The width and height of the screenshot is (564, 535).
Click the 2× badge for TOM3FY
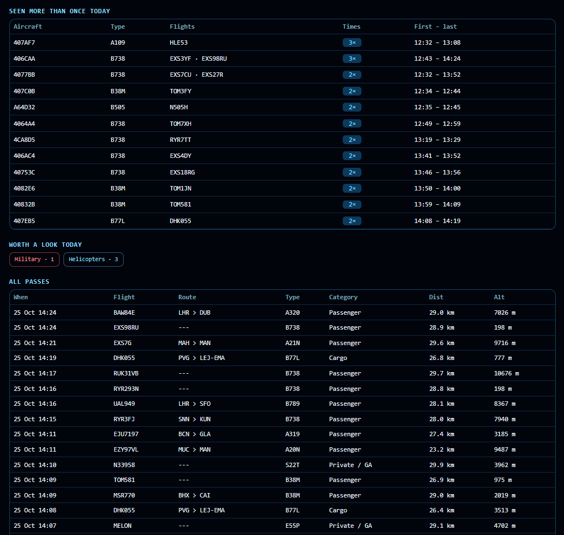coord(352,91)
